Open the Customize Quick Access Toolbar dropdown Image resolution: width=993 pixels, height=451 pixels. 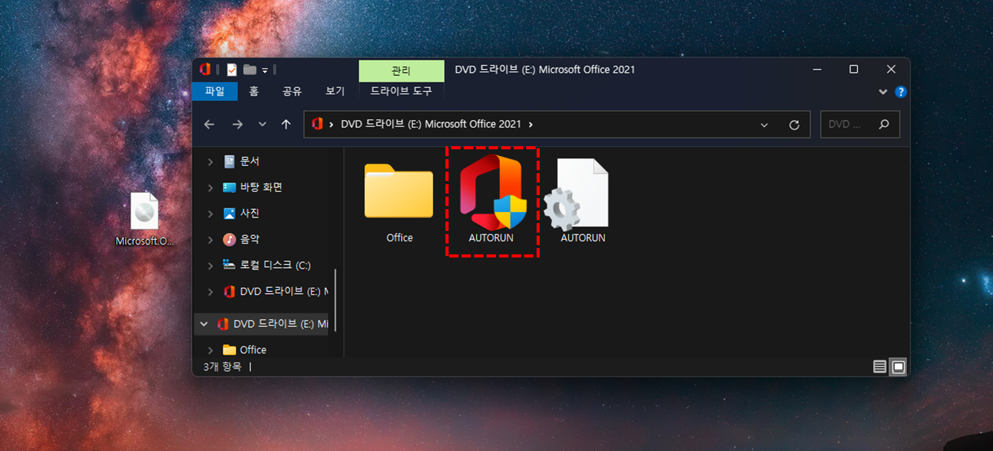[265, 70]
